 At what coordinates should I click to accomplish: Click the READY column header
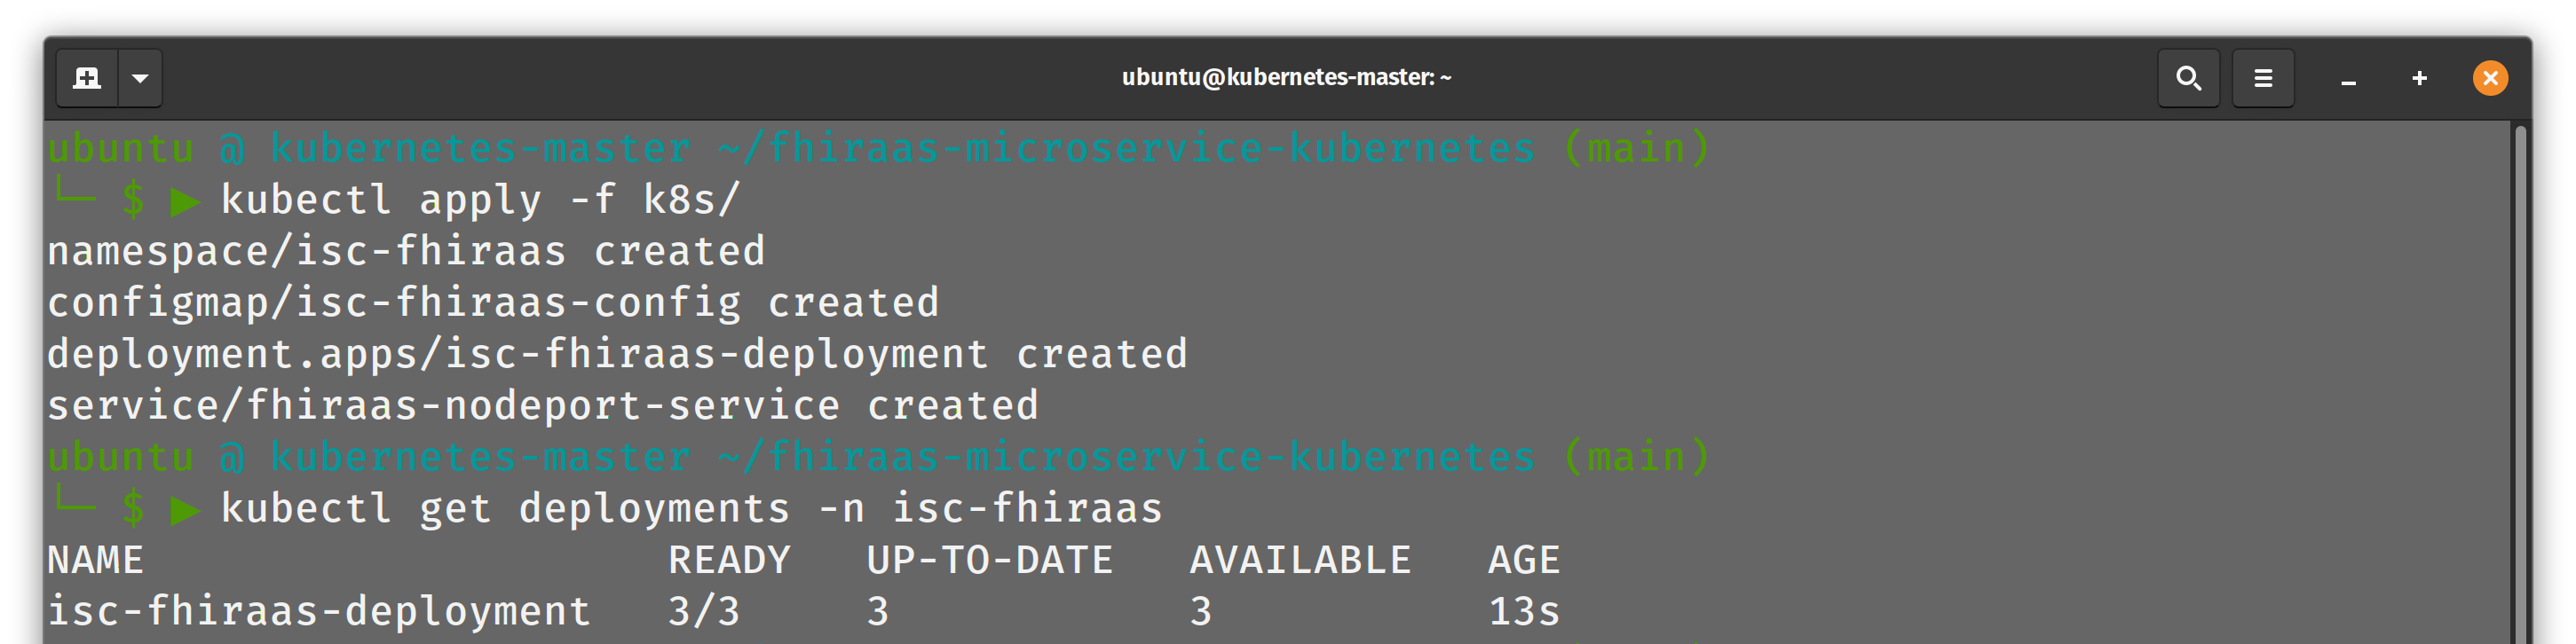point(729,560)
